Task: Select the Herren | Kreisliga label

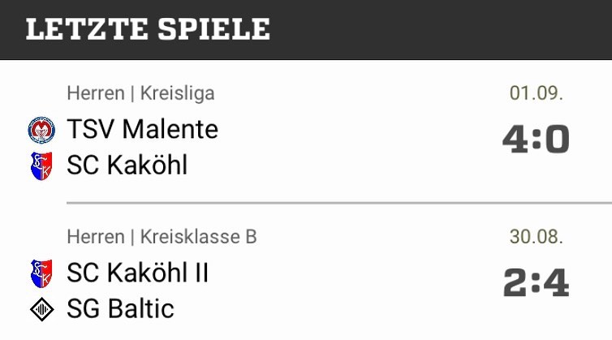Action: 140,93
